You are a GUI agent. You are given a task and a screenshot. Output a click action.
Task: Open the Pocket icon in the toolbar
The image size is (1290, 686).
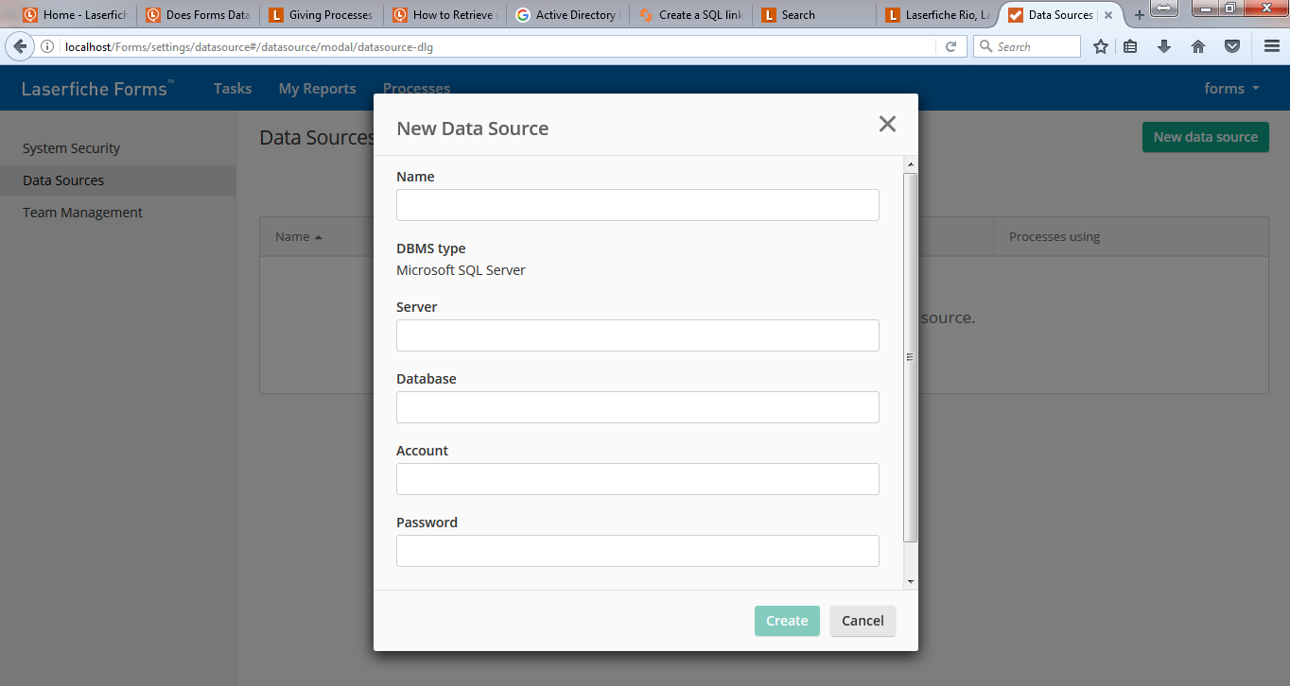click(1232, 46)
